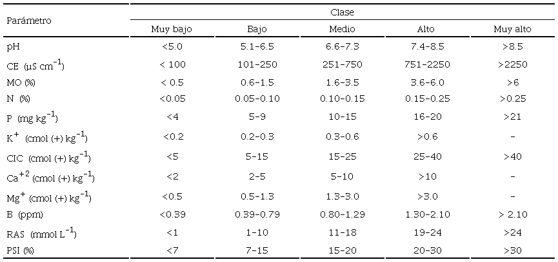Select the MO (%) row label
Image resolution: width=558 pixels, height=262 pixels.
tap(21, 82)
